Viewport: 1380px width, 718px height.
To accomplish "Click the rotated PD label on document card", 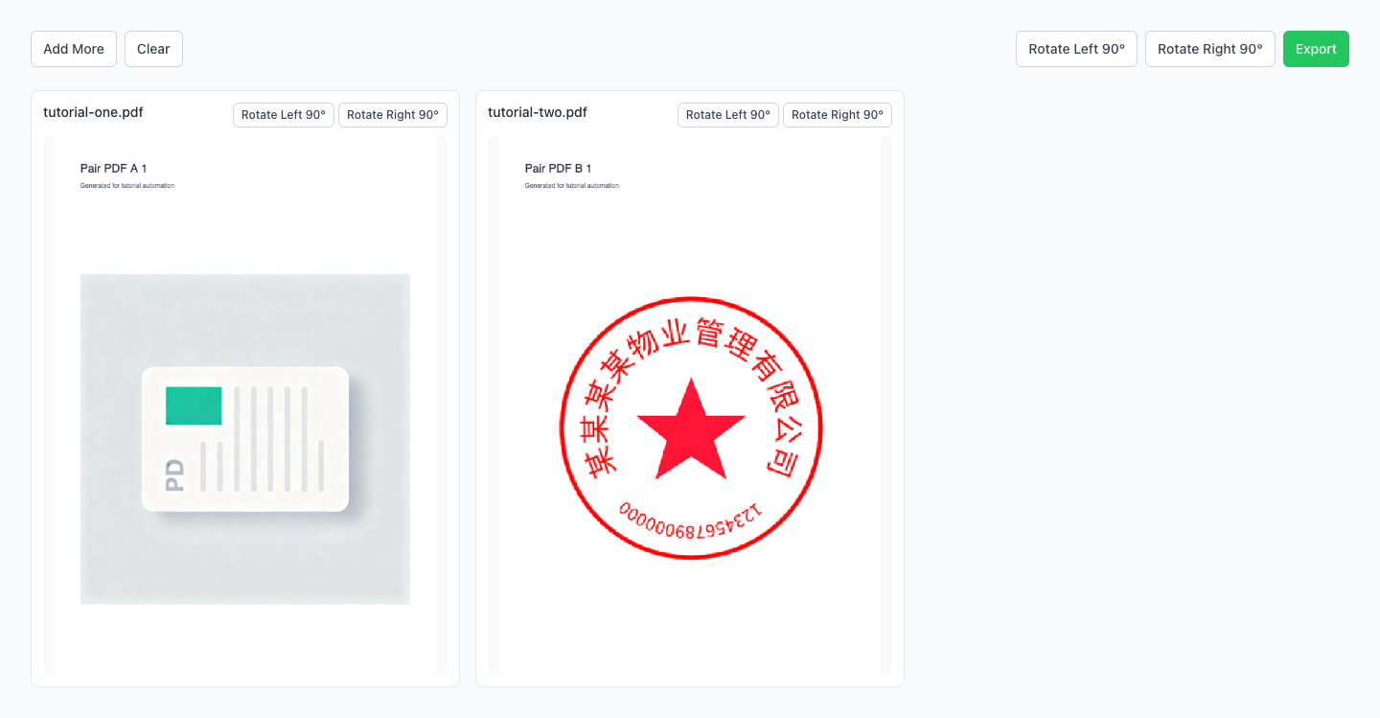I will point(174,475).
